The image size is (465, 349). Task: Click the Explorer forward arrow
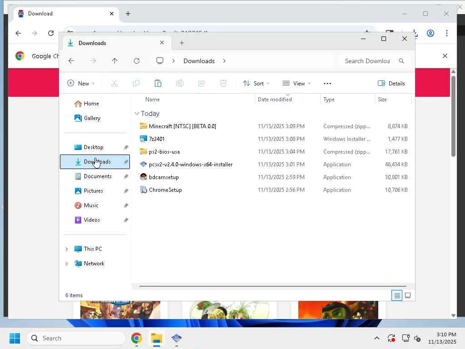pos(93,61)
